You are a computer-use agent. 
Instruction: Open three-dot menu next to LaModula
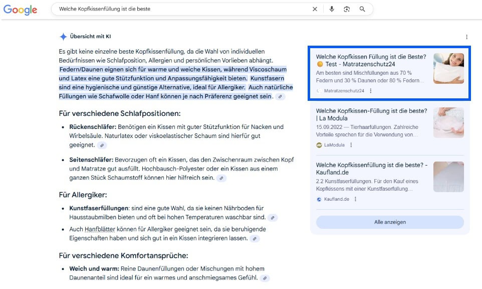tap(351, 145)
